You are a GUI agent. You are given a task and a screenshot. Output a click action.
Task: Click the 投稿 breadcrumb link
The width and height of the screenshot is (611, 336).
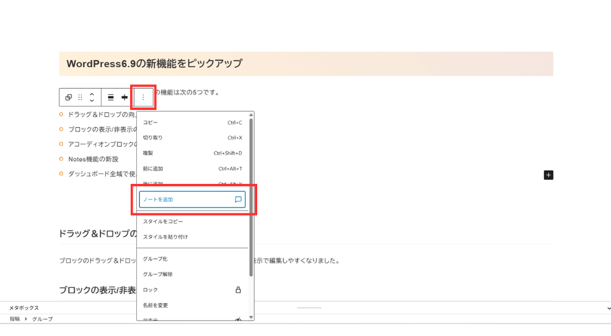click(x=15, y=319)
